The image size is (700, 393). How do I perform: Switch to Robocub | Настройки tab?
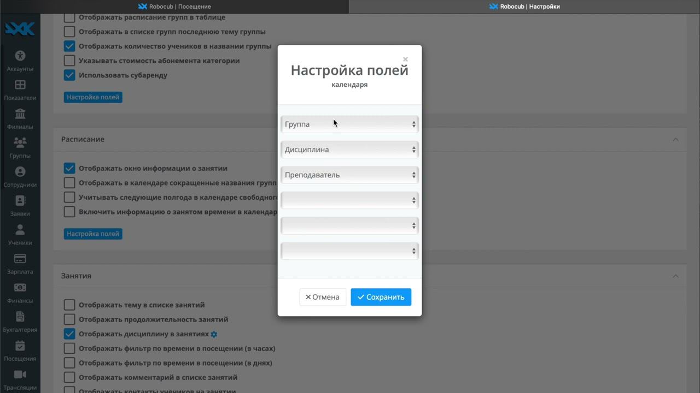(x=524, y=7)
